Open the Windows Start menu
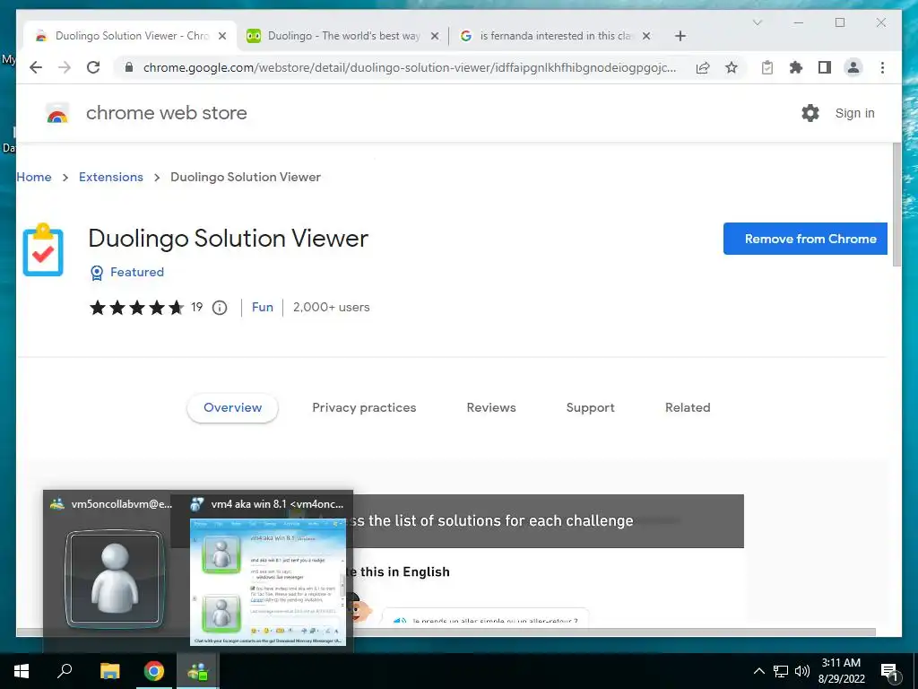Screen dimensions: 918x689 (x=22, y=671)
